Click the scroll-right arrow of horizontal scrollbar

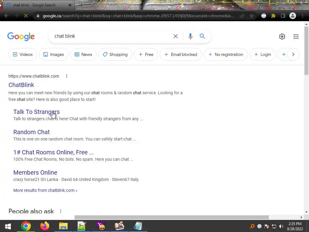pyautogui.click(x=301, y=217)
